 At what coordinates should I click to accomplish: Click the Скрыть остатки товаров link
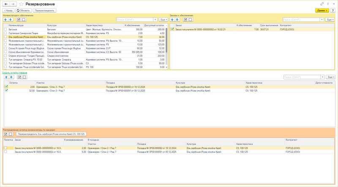click(15, 72)
